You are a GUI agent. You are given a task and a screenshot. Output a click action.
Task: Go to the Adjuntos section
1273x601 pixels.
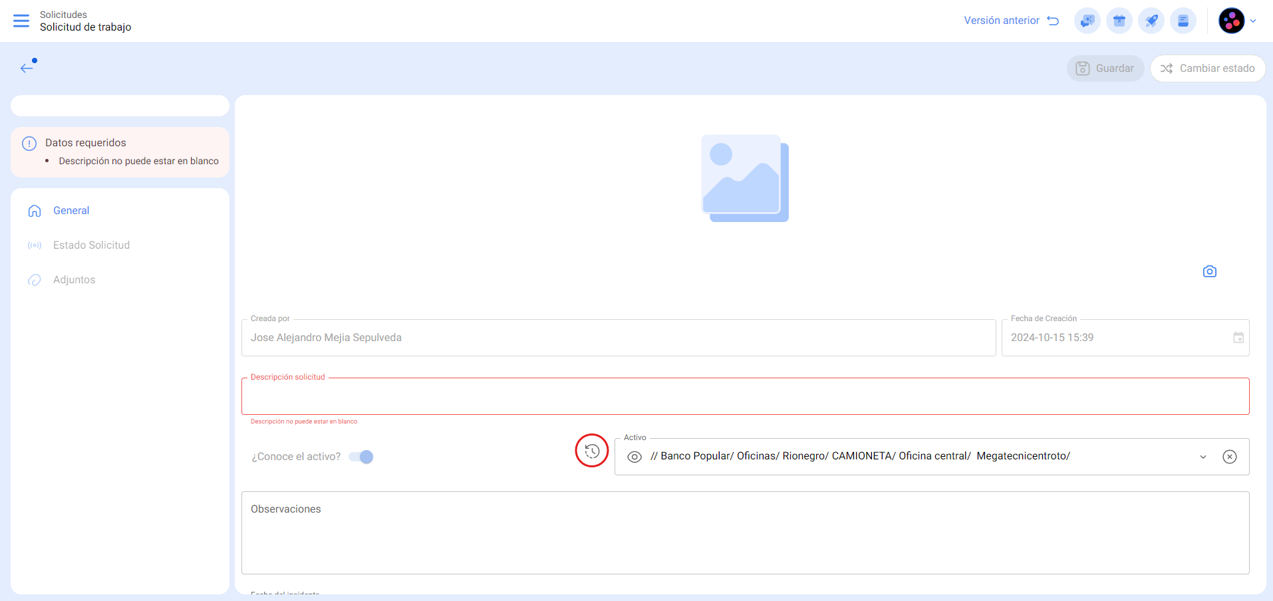74,280
